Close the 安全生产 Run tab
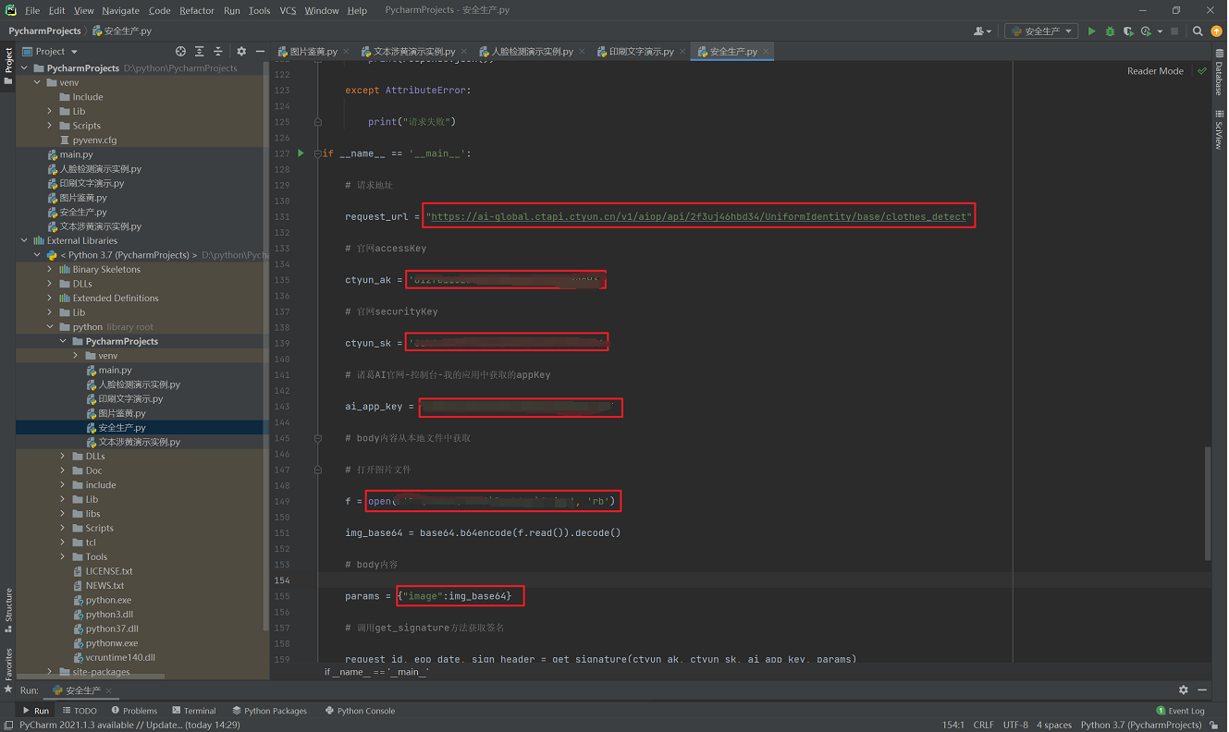This screenshot has height=732, width=1229. 108,690
